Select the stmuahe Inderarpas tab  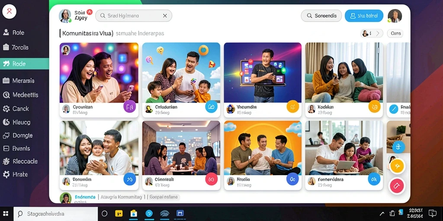[140, 34]
